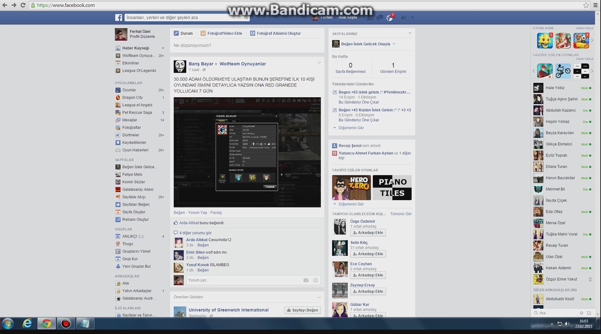Open privacy shortcuts lock icon
This screenshot has width=601, height=334.
click(x=404, y=18)
